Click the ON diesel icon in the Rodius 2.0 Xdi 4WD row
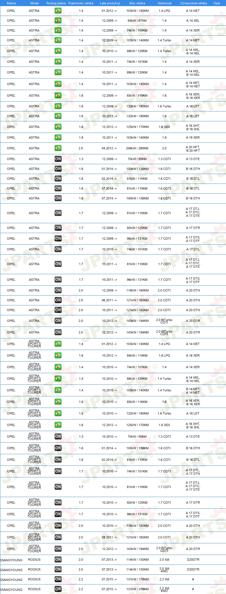 [58, 569]
